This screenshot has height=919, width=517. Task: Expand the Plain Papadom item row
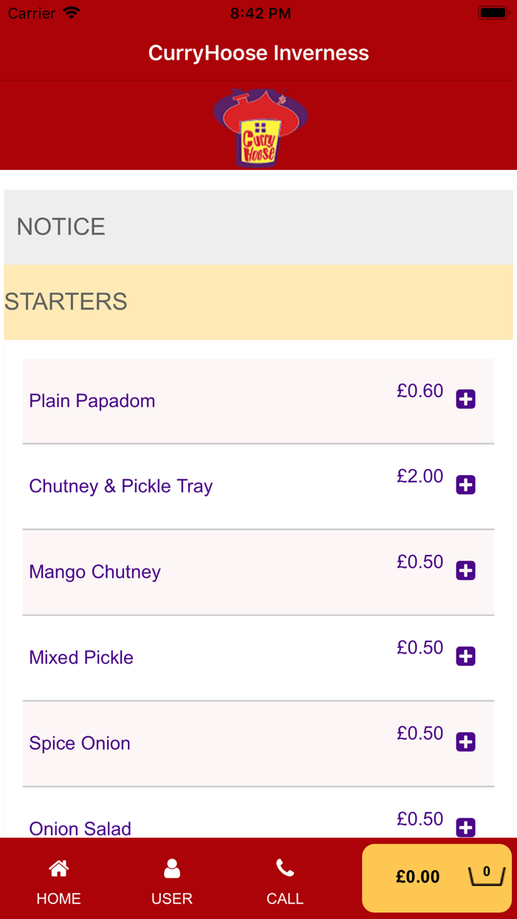click(92, 400)
